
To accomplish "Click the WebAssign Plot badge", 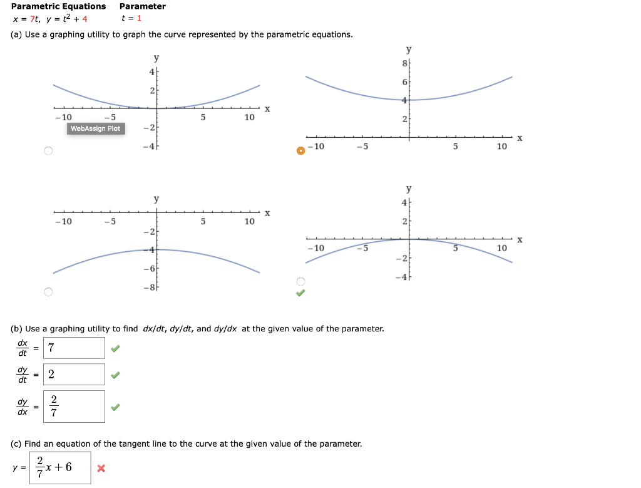I will click(95, 129).
